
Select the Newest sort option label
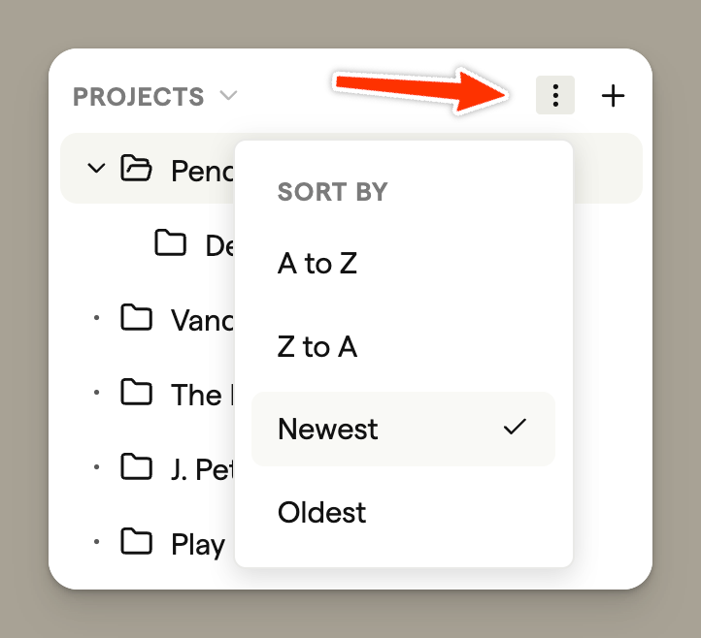[x=328, y=429]
